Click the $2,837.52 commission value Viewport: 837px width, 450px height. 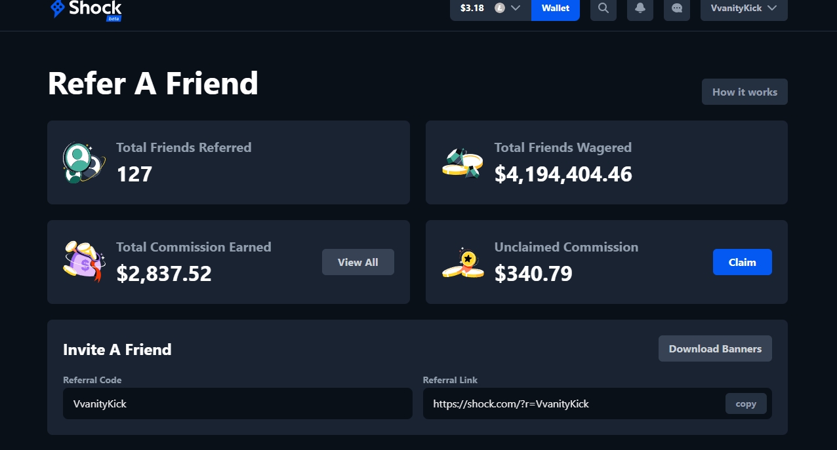[164, 274]
